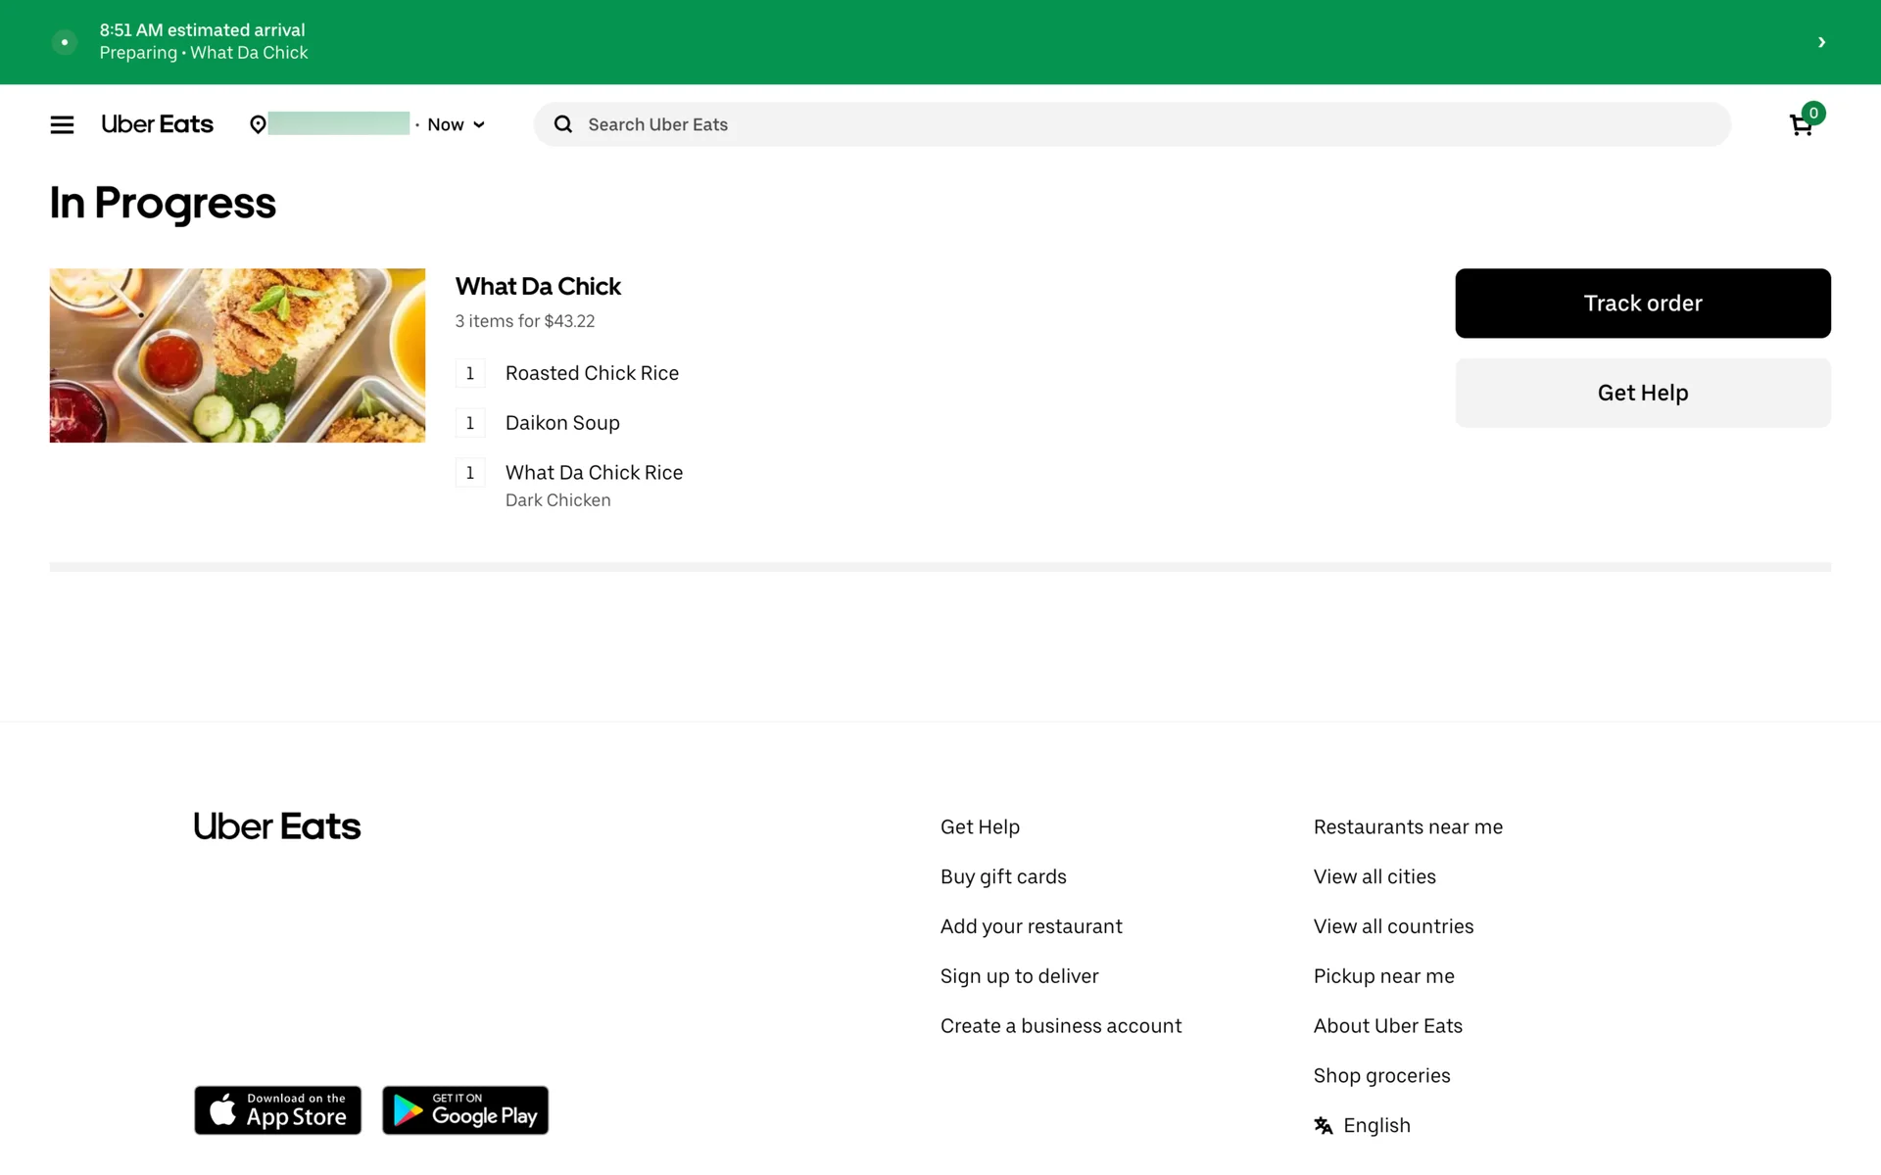This screenshot has width=1881, height=1175.
Task: Open the shopping cart icon
Action: tap(1801, 125)
